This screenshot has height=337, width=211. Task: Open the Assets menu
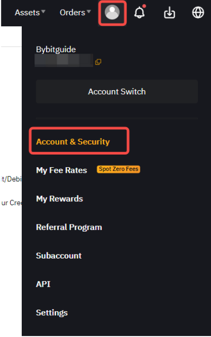(27, 13)
